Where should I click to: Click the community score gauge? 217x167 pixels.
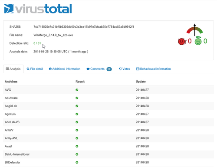point(194,30)
